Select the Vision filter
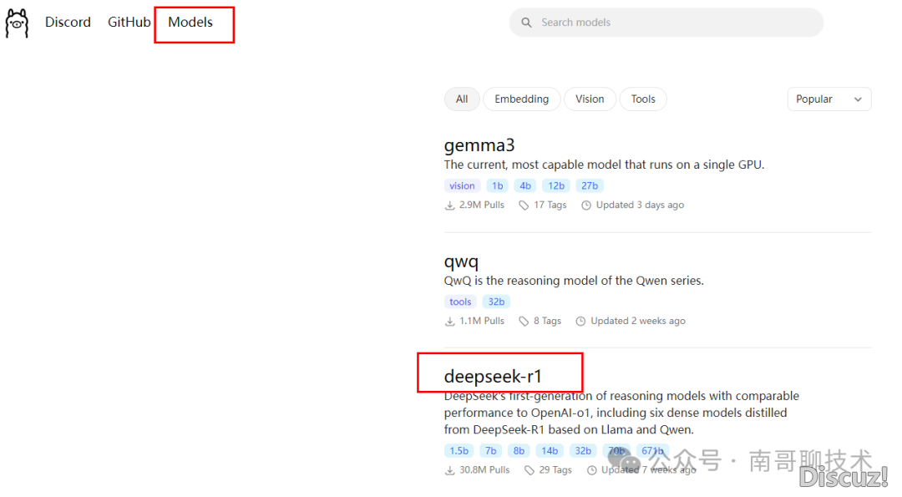The height and width of the screenshot is (497, 902). click(x=590, y=99)
